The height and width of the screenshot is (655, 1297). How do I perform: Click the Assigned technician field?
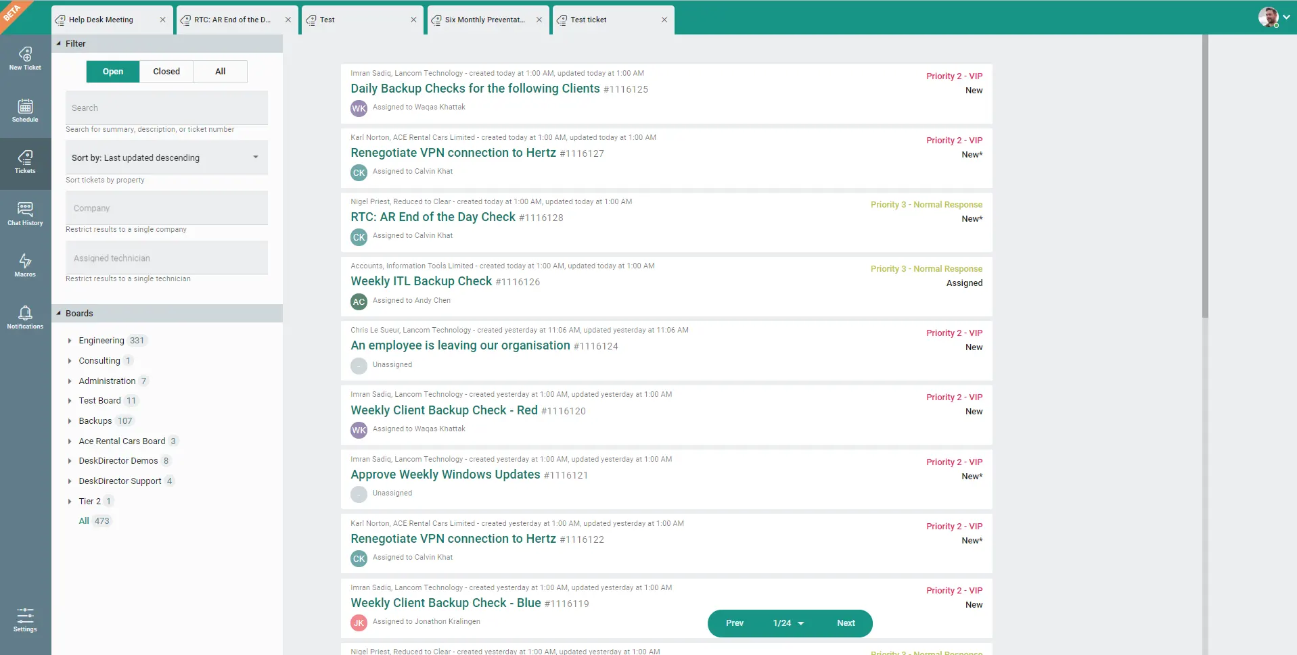click(166, 258)
